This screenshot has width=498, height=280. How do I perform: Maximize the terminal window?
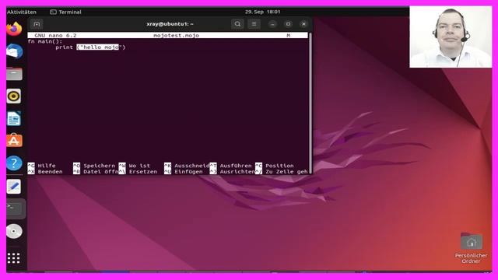(x=288, y=24)
